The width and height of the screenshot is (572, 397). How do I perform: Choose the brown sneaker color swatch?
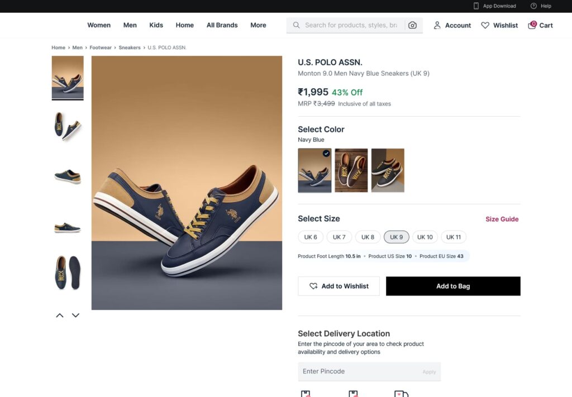point(351,170)
